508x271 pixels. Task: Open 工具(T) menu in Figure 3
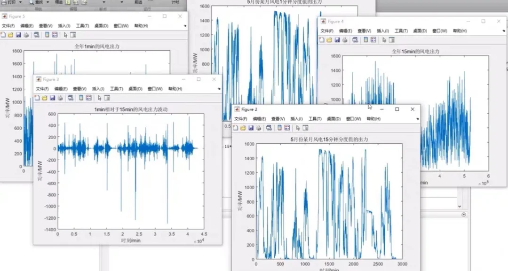[117, 89]
